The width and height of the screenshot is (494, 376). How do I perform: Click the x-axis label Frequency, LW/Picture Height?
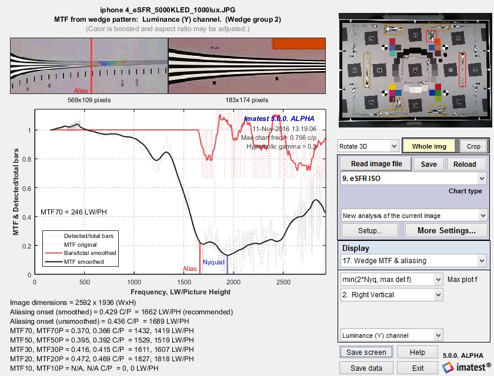tap(181, 292)
